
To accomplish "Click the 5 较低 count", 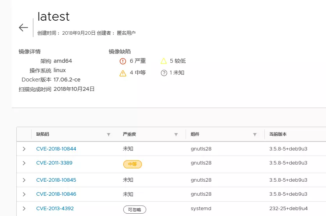I will pyautogui.click(x=178, y=61).
